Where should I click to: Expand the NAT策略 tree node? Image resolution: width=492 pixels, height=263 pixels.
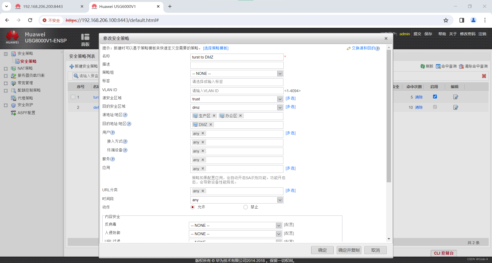(x=6, y=69)
